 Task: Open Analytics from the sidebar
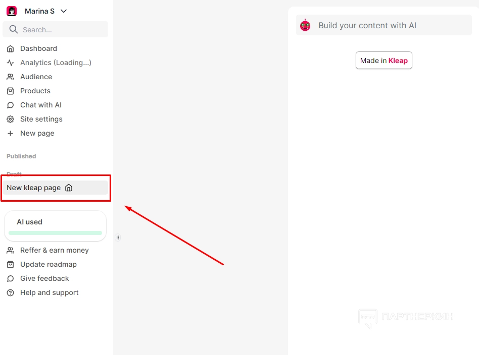[x=56, y=63]
